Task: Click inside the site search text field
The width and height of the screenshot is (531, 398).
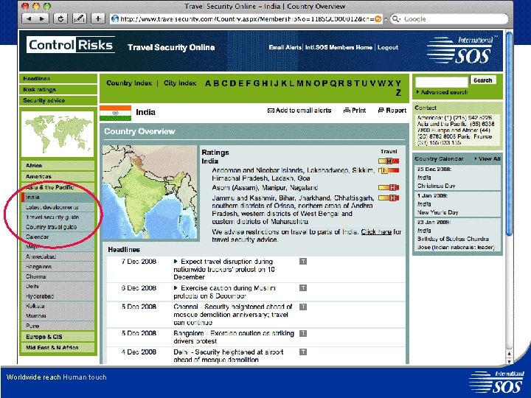Action: tap(442, 82)
